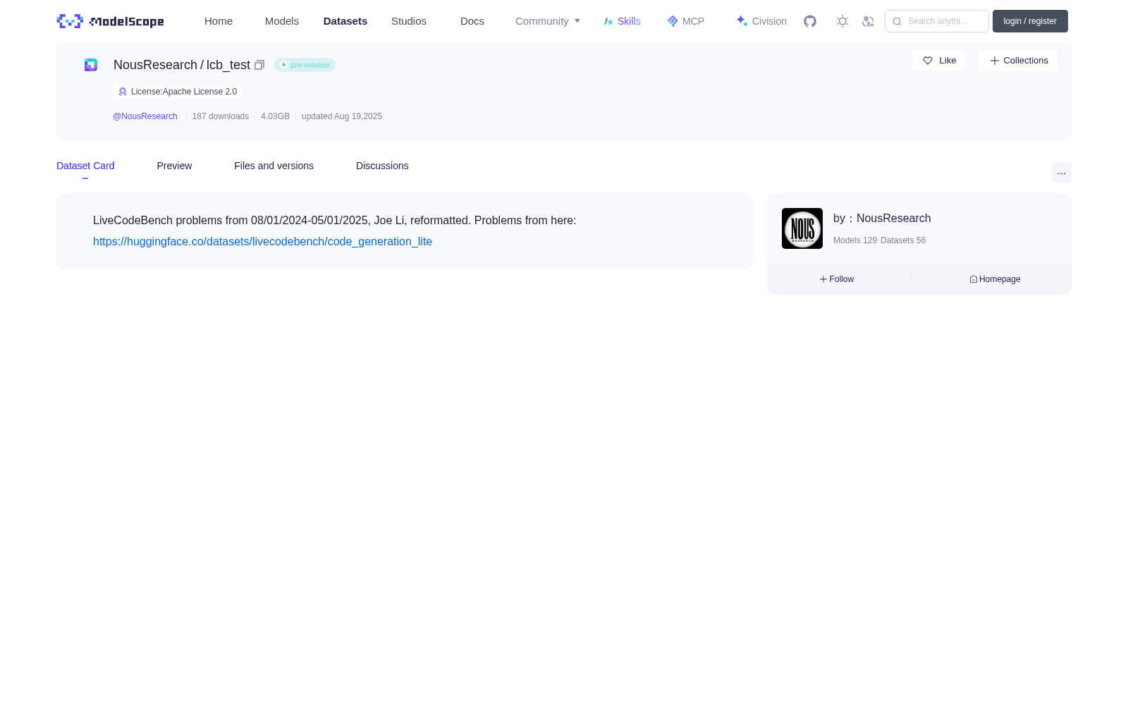
Task: Toggle the light/dark theme sun icon
Action: pyautogui.click(x=842, y=21)
